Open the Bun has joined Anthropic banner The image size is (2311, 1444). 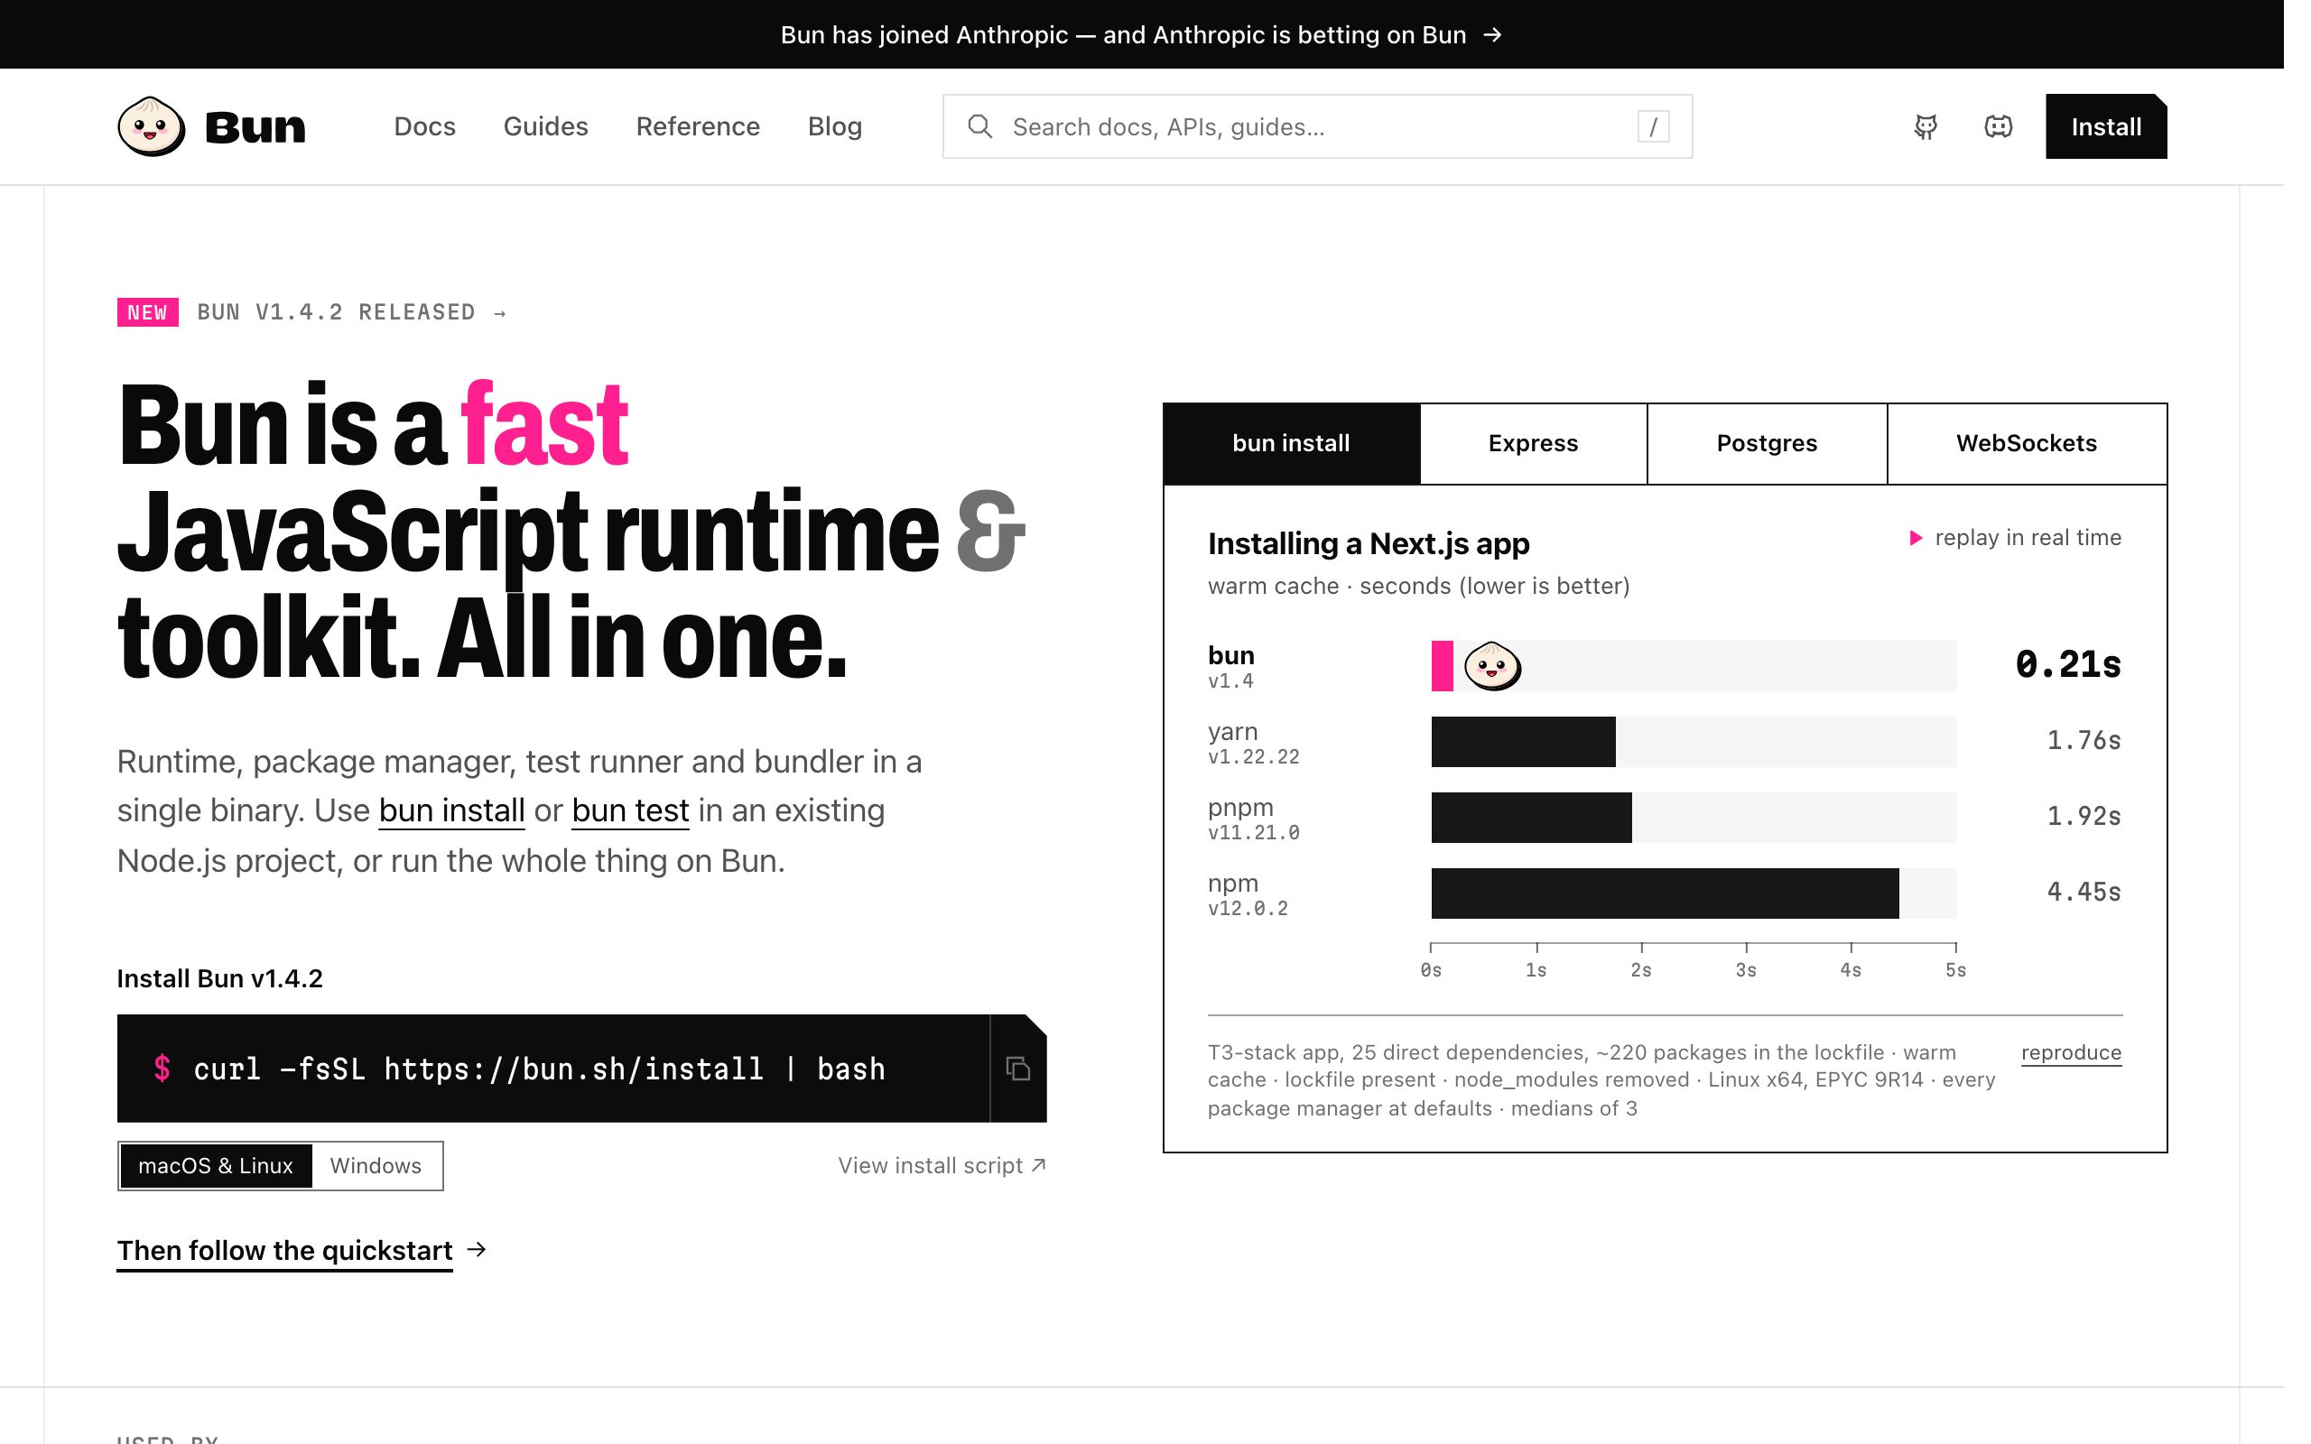point(1141,35)
